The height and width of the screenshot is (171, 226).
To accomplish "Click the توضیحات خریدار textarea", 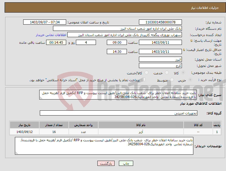I will point(104,146).
